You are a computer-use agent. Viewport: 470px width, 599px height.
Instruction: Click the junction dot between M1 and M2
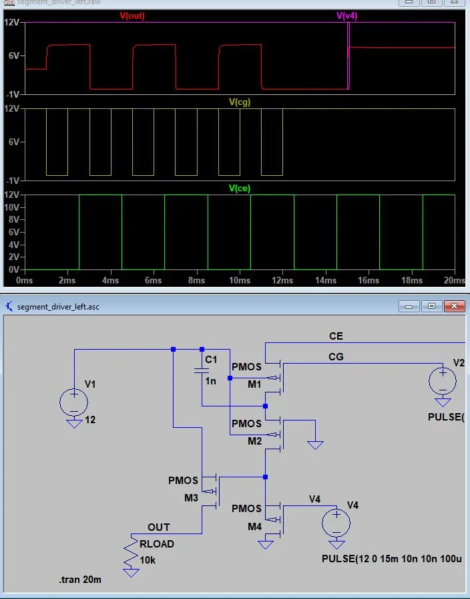266,406
